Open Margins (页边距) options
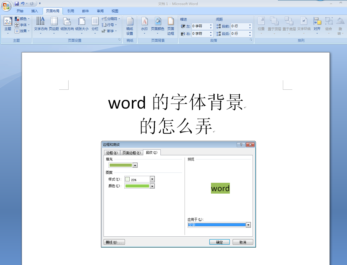This screenshot has height=265, width=347. coord(54,25)
